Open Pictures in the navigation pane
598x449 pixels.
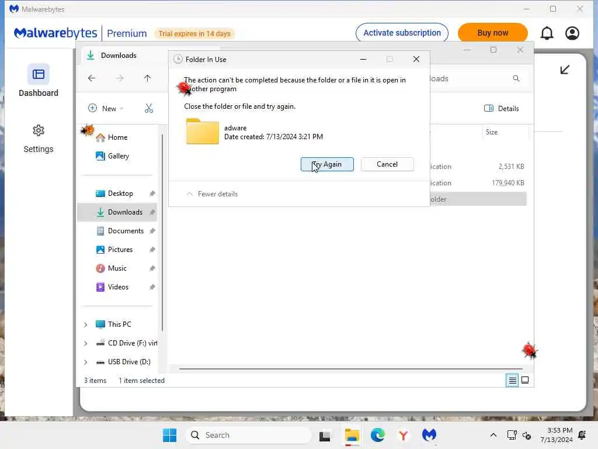pyautogui.click(x=120, y=250)
